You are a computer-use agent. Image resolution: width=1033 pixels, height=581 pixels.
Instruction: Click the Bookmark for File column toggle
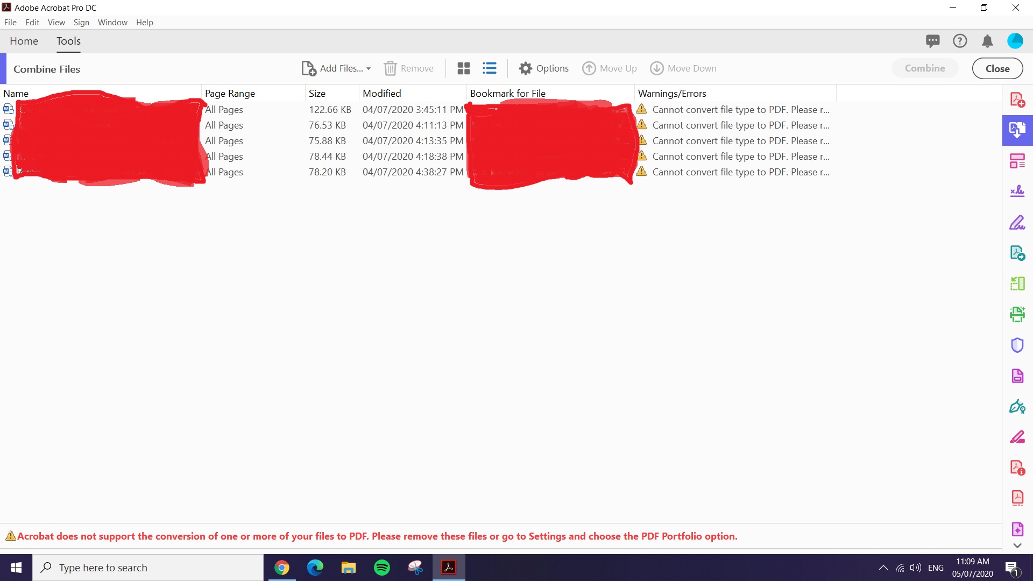[508, 93]
